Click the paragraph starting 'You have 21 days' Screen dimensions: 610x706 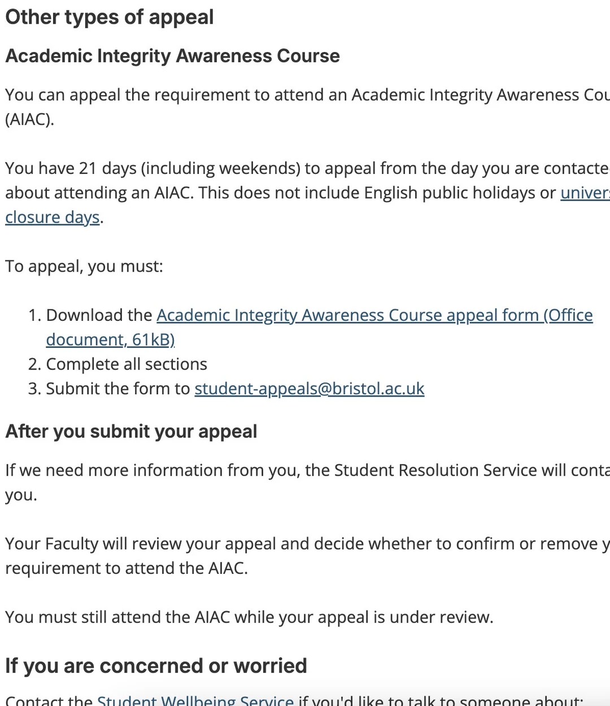coord(307,193)
